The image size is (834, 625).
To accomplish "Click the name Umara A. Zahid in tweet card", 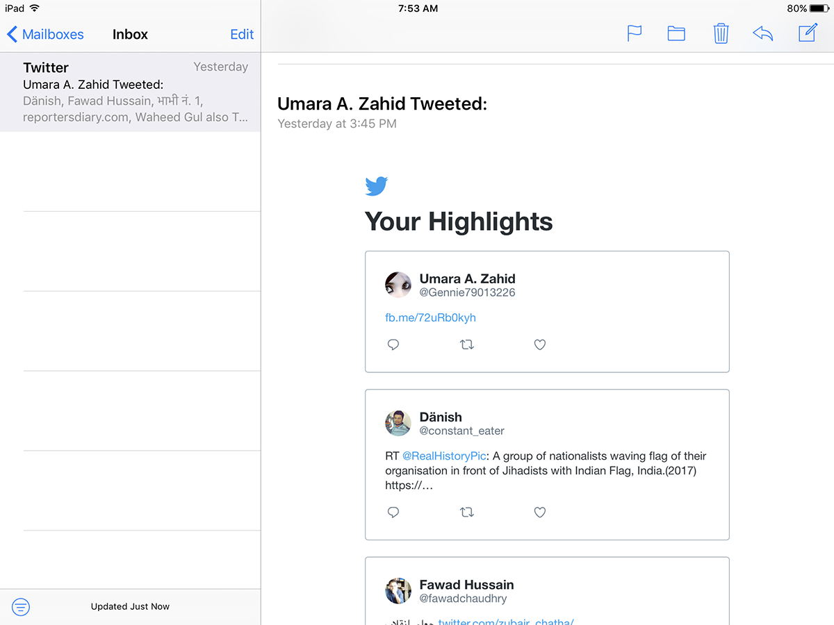I will pyautogui.click(x=467, y=278).
